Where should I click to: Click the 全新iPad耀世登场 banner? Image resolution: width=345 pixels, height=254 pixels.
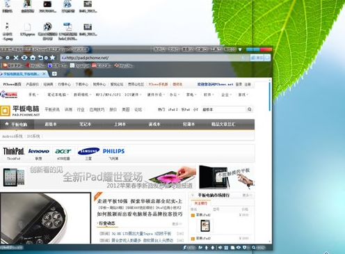98,177
